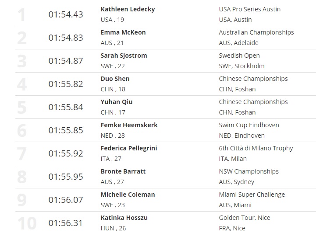Viewport: 316px width, 233px height.
Task: Select Sarah Sjostrom's name
Action: click(x=124, y=56)
